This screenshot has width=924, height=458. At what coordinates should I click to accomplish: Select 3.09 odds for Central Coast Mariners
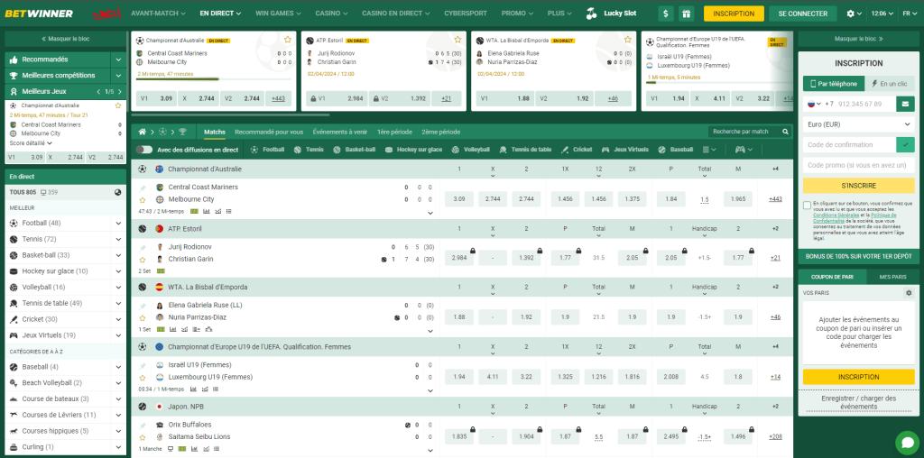coord(459,199)
